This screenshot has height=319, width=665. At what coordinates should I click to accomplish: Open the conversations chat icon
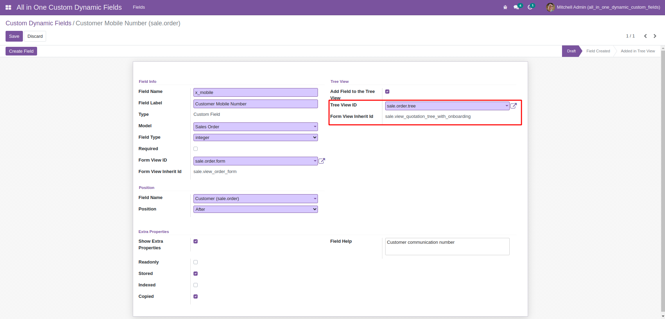516,7
